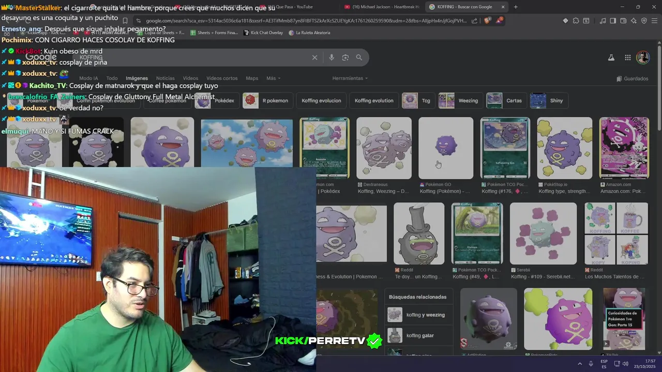Close the KOFFING - Buscar con Google tab
The image size is (662, 372).
(x=503, y=7)
